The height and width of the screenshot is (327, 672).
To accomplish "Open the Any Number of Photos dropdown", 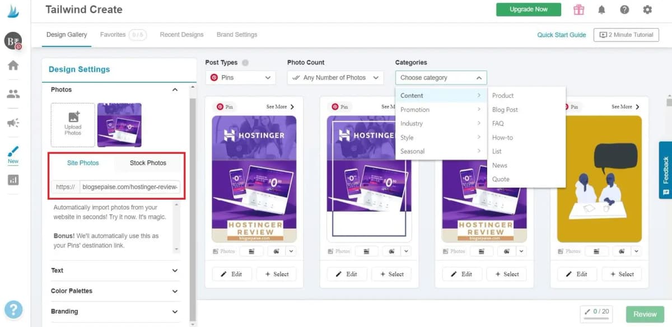I will (x=335, y=78).
